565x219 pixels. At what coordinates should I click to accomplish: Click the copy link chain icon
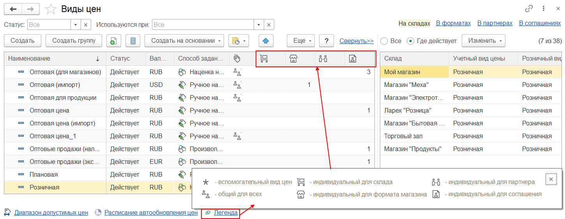point(529,9)
